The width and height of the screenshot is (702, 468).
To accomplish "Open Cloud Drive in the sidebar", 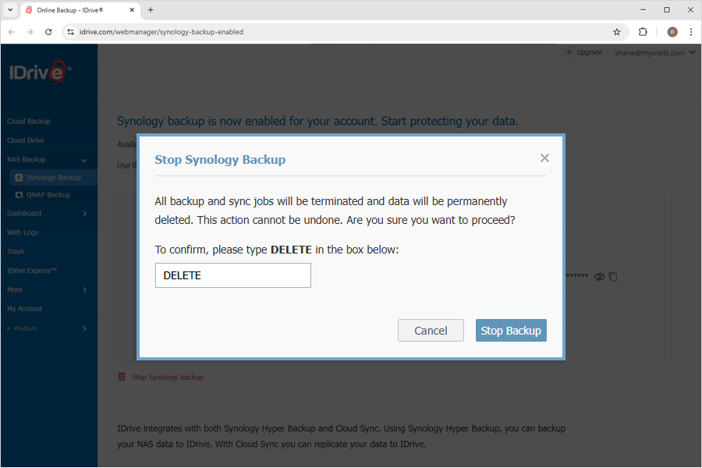I will tap(26, 140).
